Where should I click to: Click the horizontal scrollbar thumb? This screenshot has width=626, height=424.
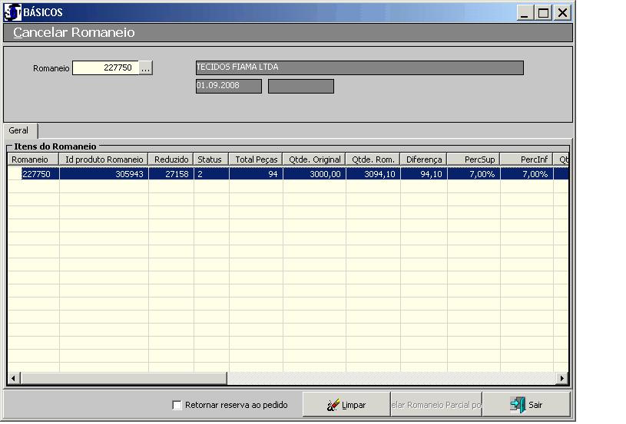coord(123,378)
